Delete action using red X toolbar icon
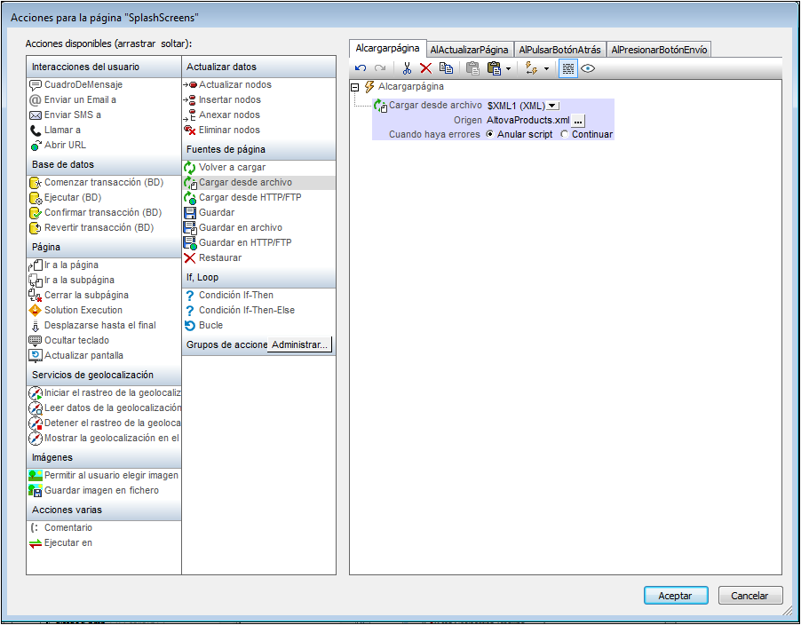The height and width of the screenshot is (625, 801). click(425, 68)
